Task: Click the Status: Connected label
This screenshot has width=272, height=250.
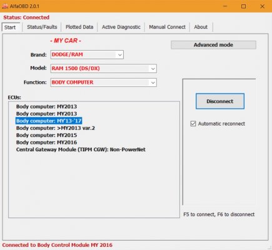Action: 26,17
